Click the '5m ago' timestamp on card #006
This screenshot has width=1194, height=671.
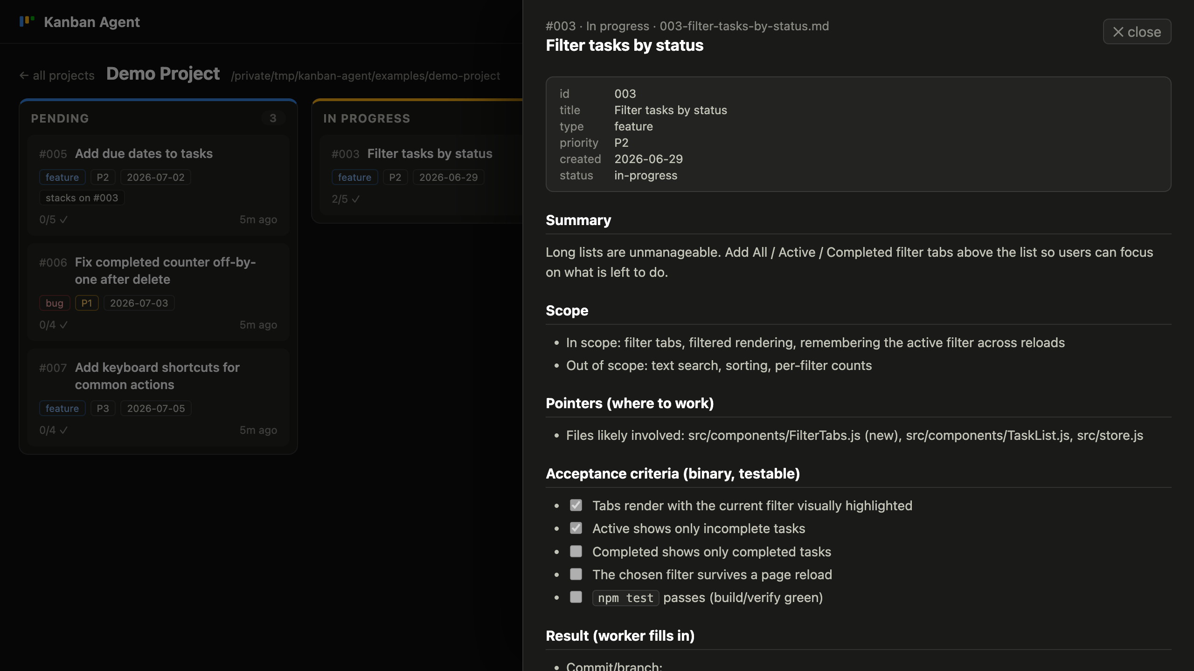click(x=258, y=325)
